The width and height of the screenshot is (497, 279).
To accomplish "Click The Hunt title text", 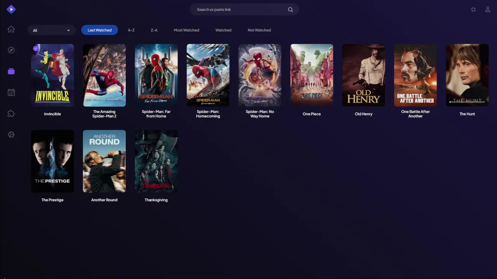I will pos(467,114).
